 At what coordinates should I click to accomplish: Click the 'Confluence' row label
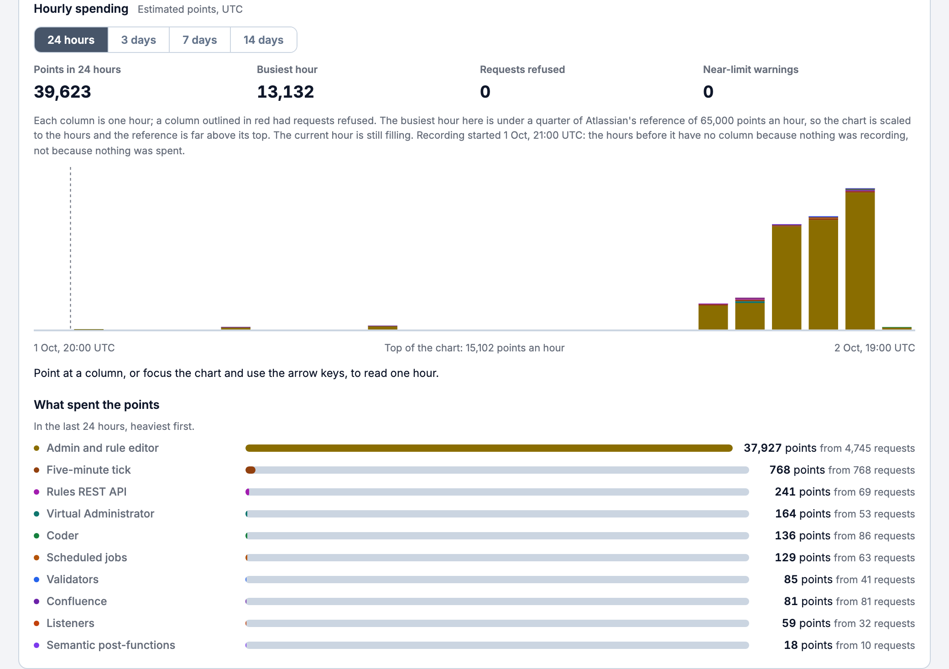pyautogui.click(x=77, y=601)
